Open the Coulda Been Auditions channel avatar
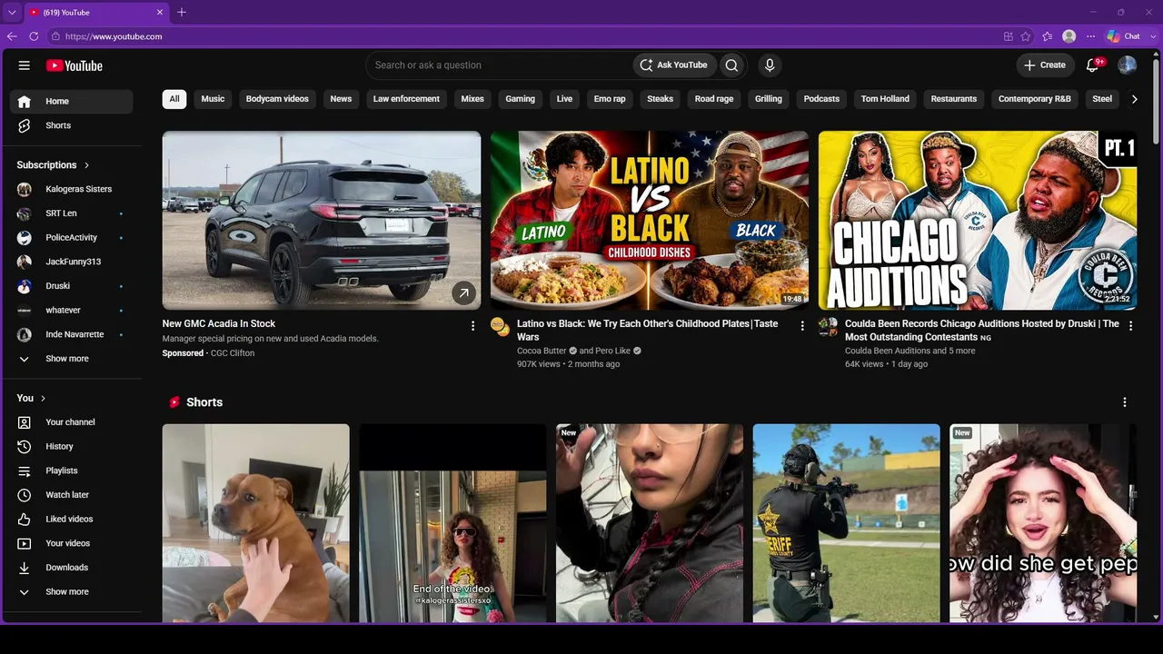Image resolution: width=1163 pixels, height=654 pixels. click(828, 326)
